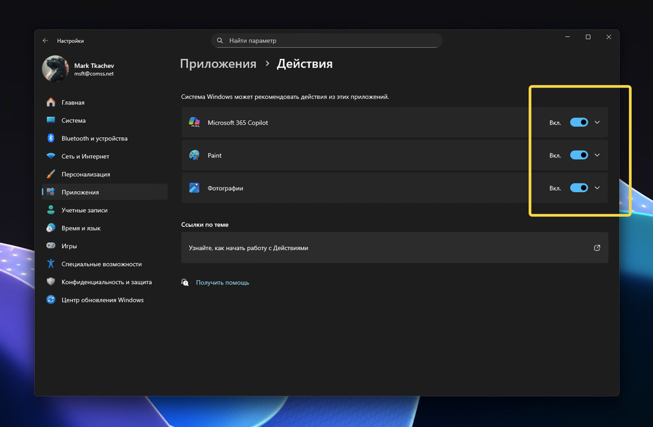Open 'Узнайте, как начать работу с Действиями' link
The height and width of the screenshot is (427, 653).
pos(394,247)
